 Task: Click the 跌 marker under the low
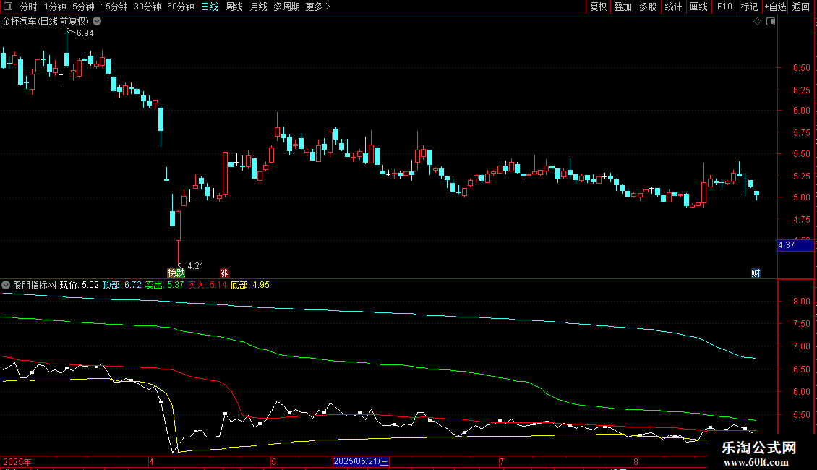point(181,273)
